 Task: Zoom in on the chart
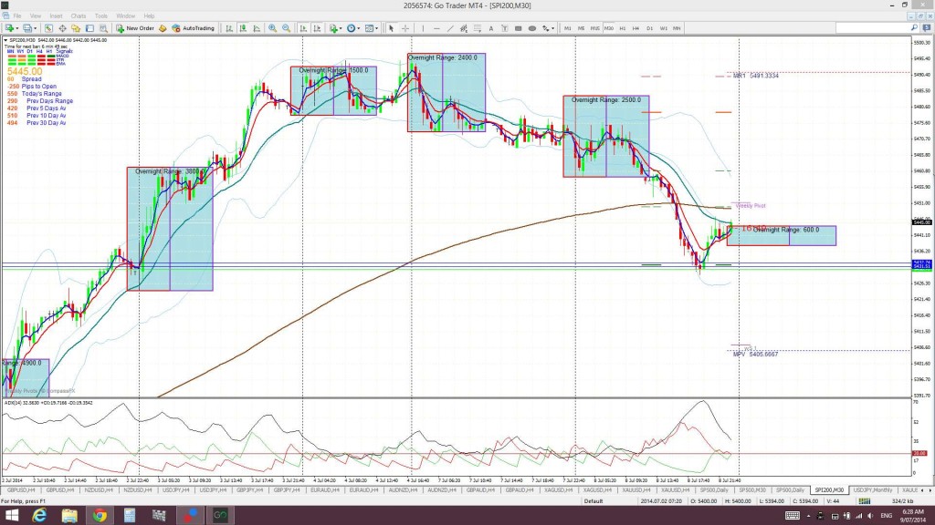[x=272, y=28]
